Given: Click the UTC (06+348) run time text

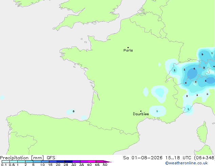Looking at the screenshot, I should 199,158.
